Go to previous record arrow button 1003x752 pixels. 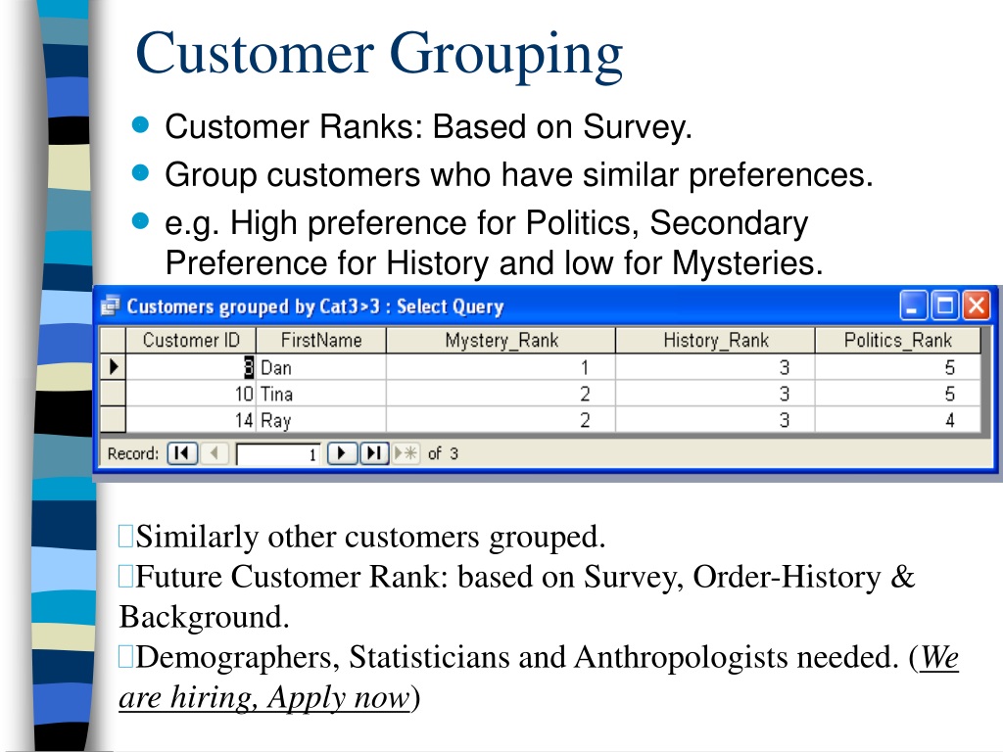pos(215,453)
